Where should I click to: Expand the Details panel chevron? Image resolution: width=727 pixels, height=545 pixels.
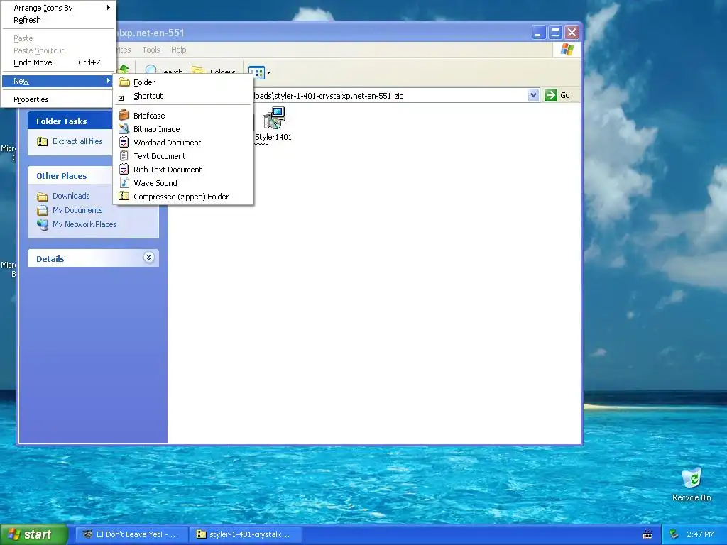pyautogui.click(x=148, y=257)
